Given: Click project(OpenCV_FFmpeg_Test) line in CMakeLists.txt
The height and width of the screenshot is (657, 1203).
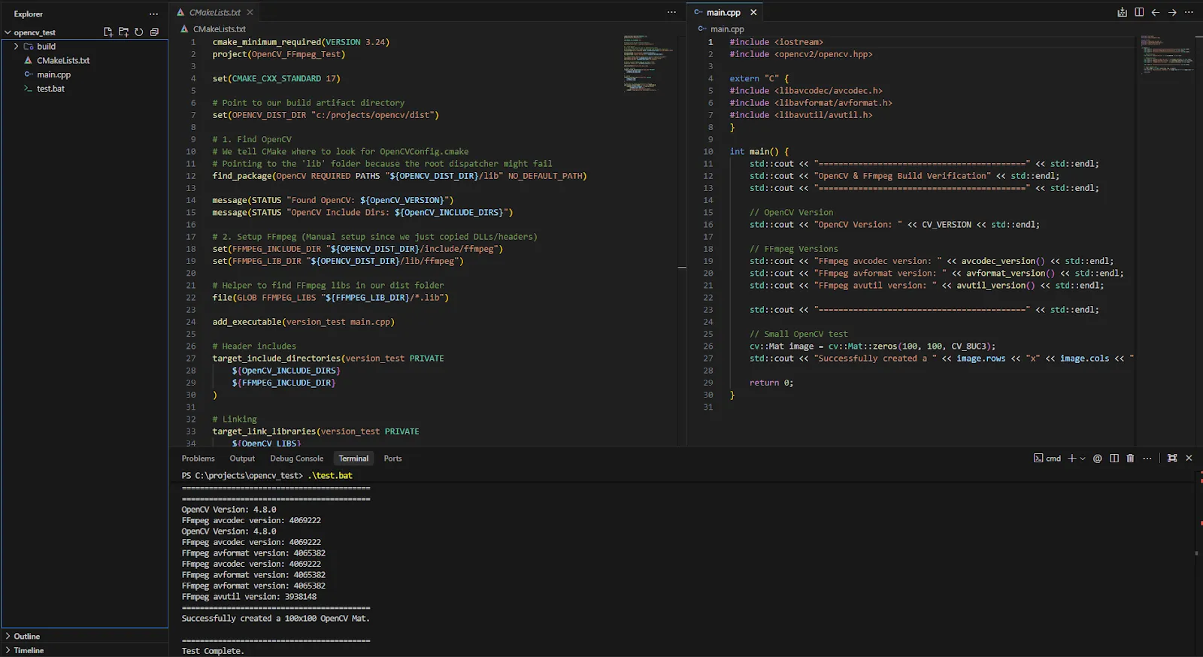Looking at the screenshot, I should click(x=279, y=54).
